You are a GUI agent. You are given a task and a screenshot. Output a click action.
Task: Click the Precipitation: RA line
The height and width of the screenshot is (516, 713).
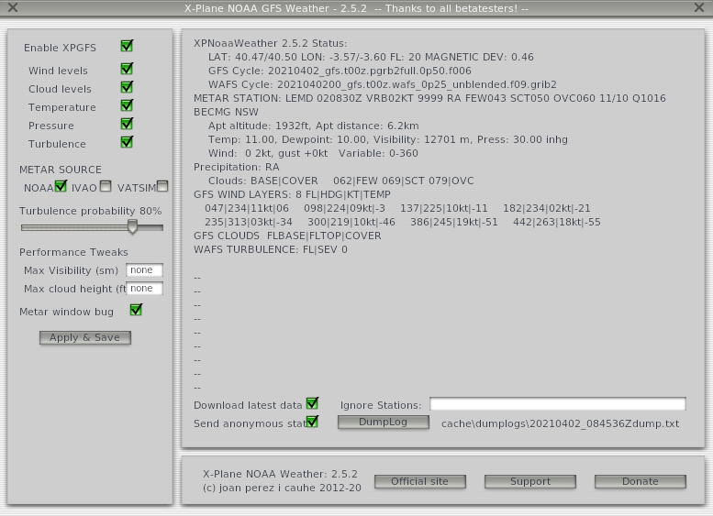coord(237,167)
